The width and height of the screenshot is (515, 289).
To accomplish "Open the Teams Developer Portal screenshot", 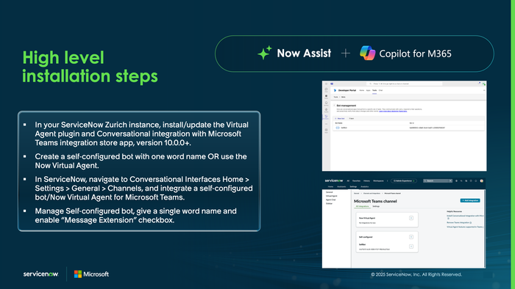I will pyautogui.click(x=405, y=125).
